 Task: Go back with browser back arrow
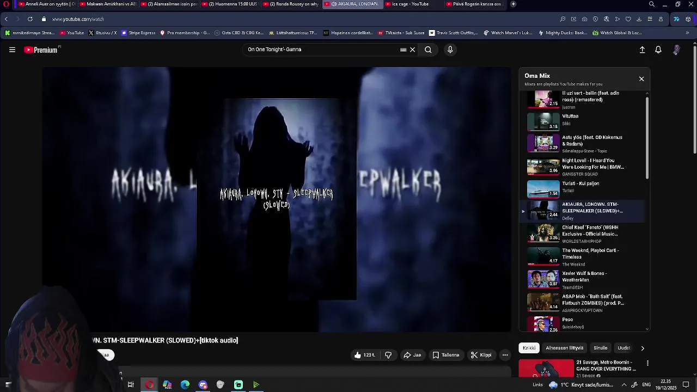point(6,19)
